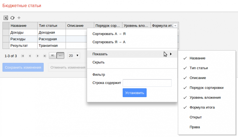The height and width of the screenshot is (137, 238).
Task: Add a new row with plus icon
Action: click(19, 18)
